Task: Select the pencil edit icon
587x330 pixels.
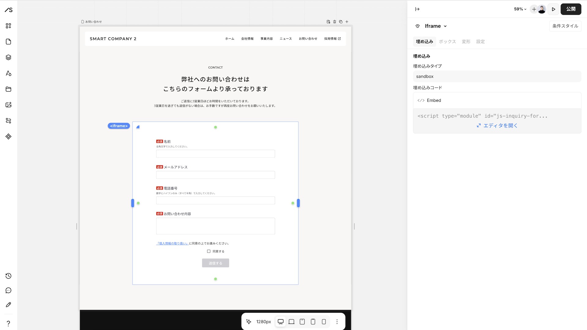Action: tap(9, 305)
